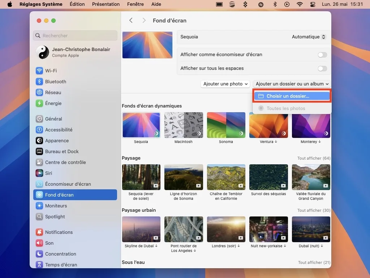Select Fond d'écran sidebar item
Image resolution: width=370 pixels, height=278 pixels.
point(75,195)
